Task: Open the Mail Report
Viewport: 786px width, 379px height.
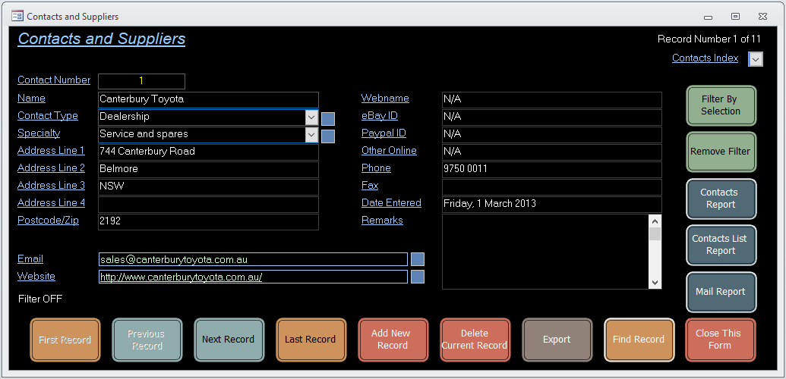Action: [x=721, y=292]
